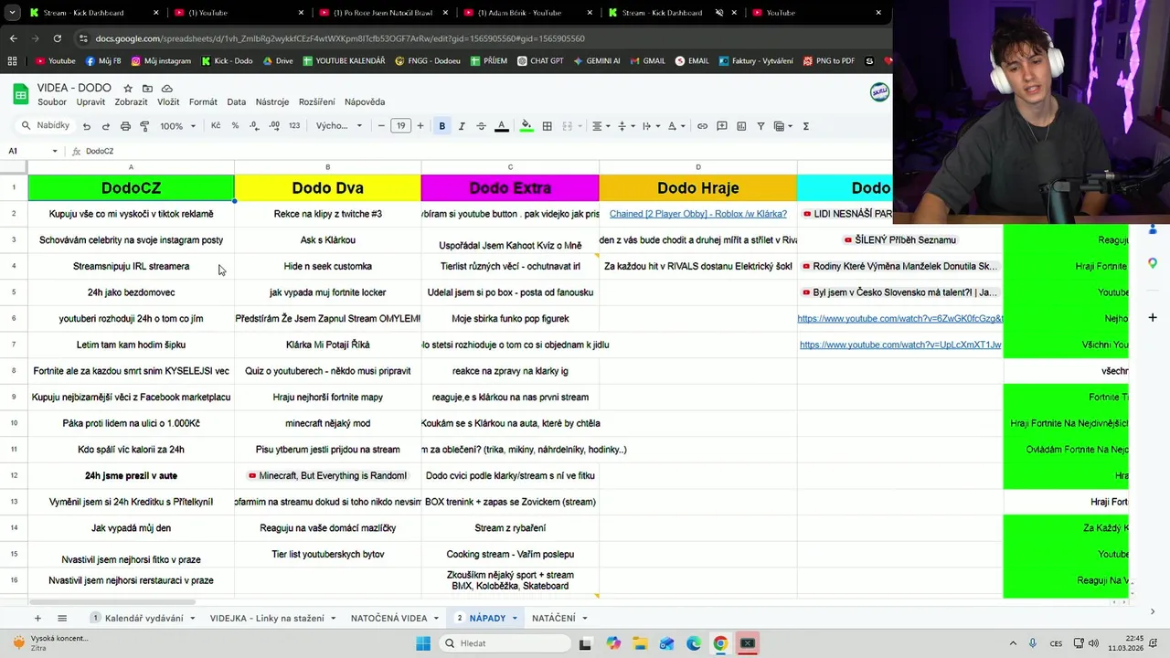Open the fill color picker

[x=526, y=126]
